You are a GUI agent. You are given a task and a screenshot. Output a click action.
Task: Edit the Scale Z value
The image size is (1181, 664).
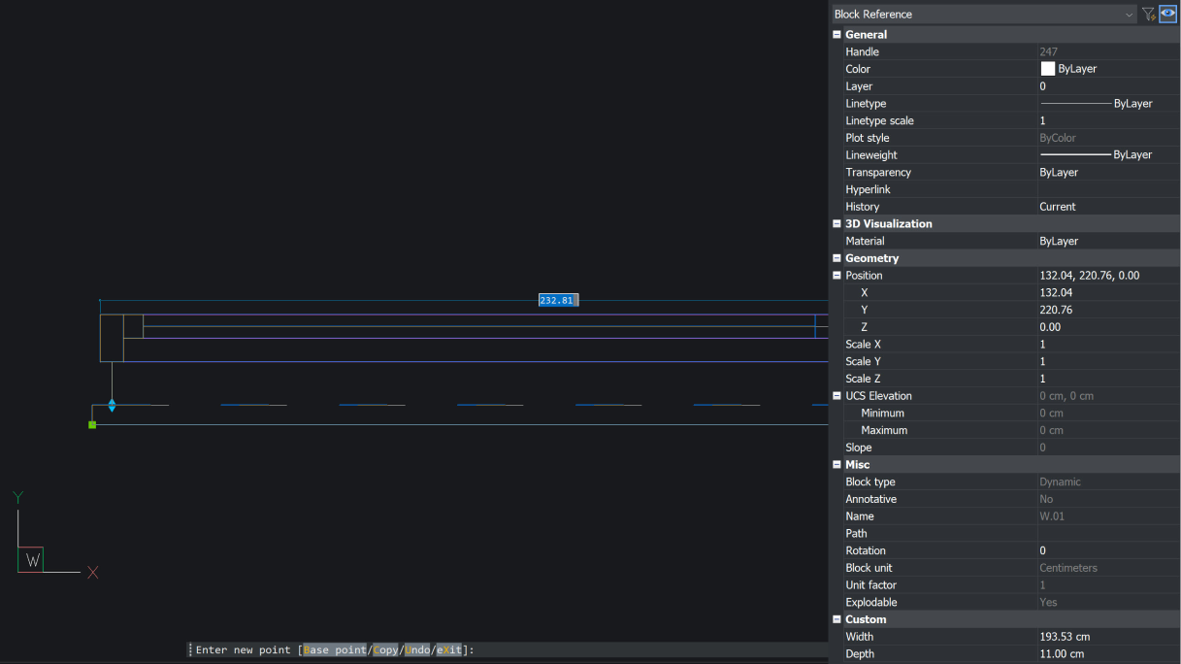[x=1108, y=379]
